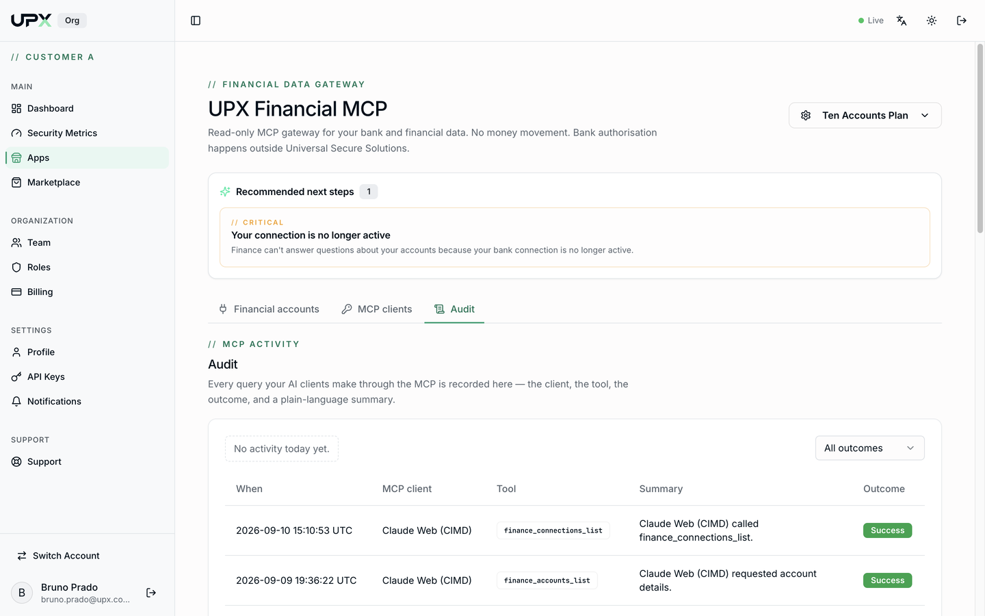Open the Team page
985x616 pixels.
pos(87,242)
